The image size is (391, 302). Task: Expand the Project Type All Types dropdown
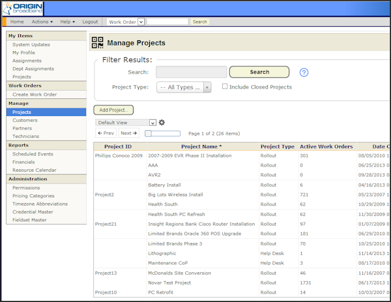tap(184, 87)
